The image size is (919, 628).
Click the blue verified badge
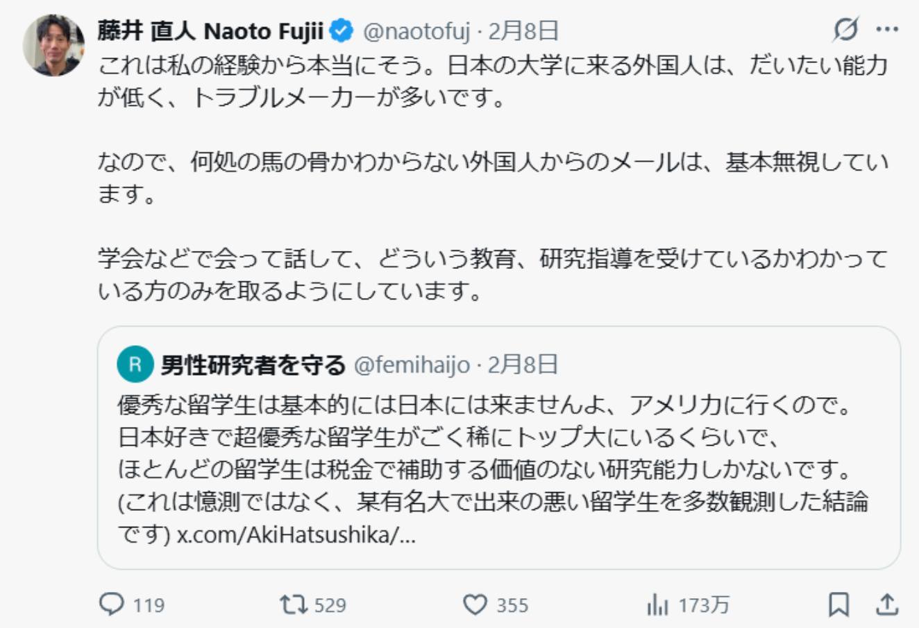342,30
